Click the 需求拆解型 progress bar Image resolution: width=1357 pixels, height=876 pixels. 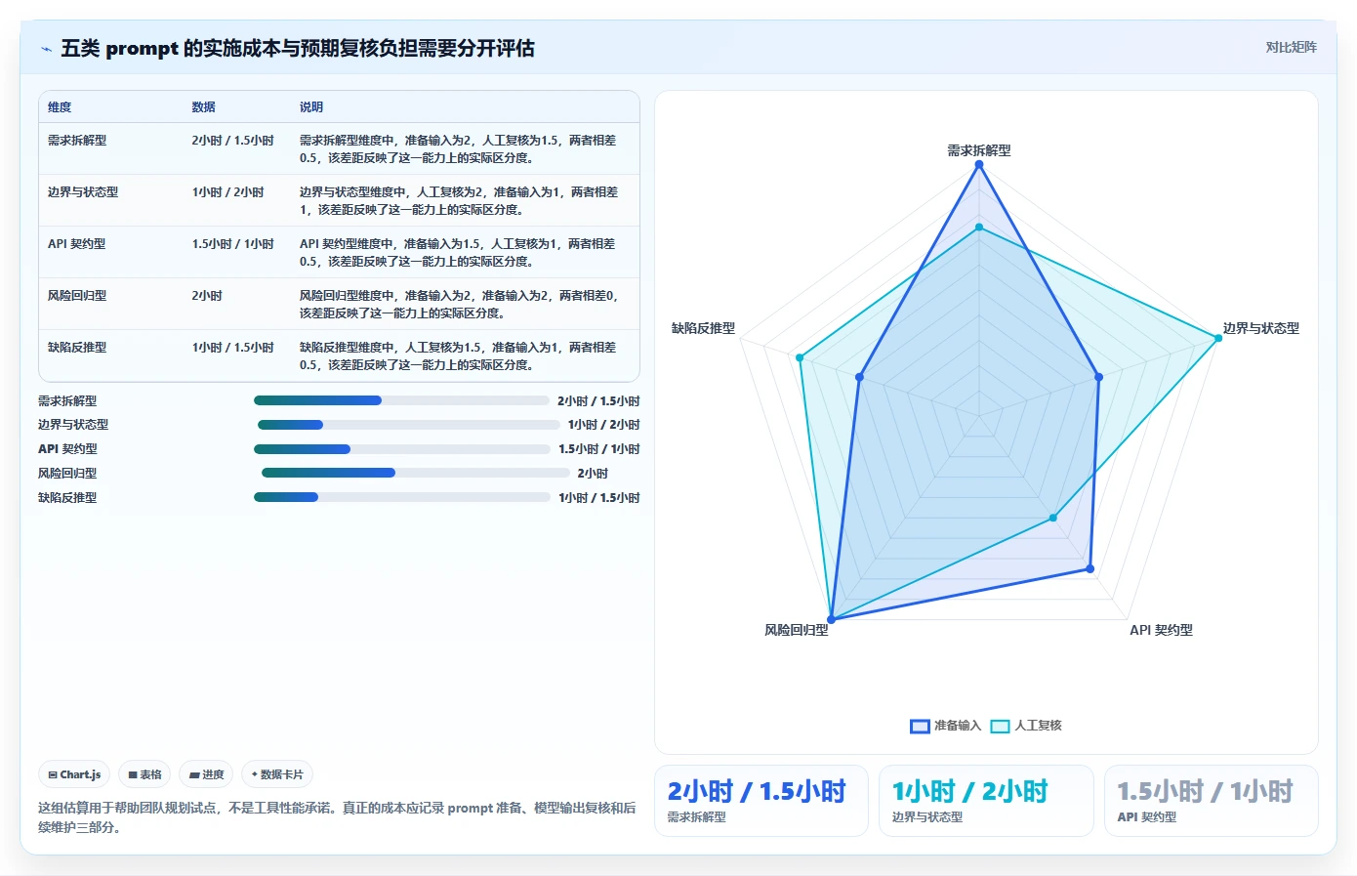[x=401, y=400]
